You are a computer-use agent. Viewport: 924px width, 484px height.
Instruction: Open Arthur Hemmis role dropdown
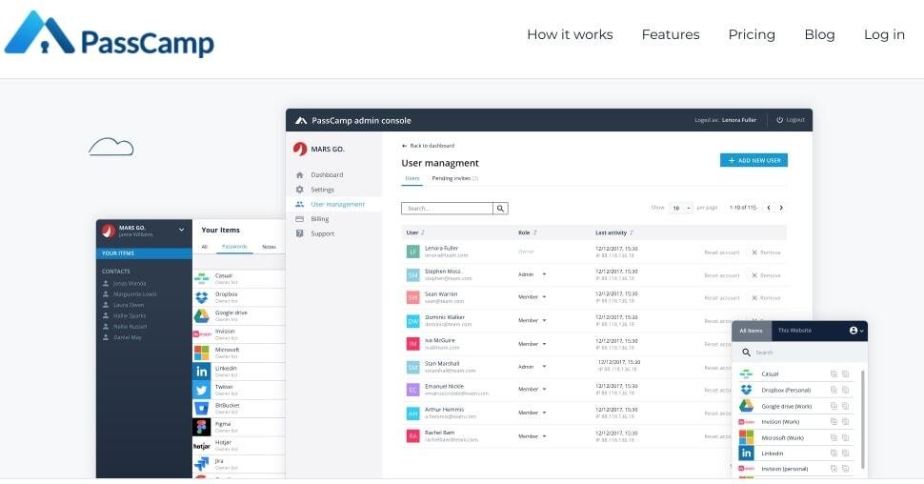click(532, 413)
